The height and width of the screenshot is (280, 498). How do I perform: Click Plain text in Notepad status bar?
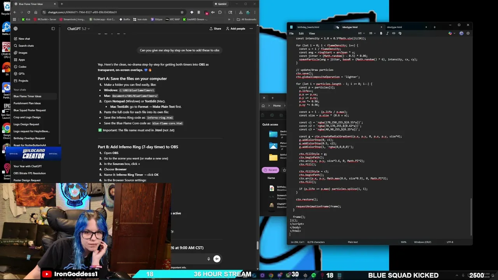[352, 242]
